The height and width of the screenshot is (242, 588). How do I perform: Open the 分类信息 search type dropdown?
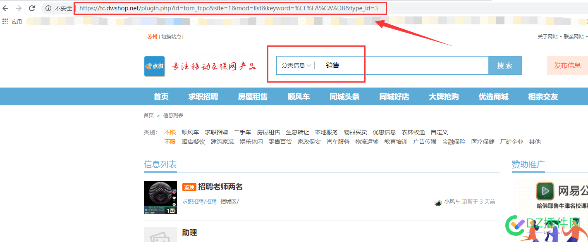(296, 65)
